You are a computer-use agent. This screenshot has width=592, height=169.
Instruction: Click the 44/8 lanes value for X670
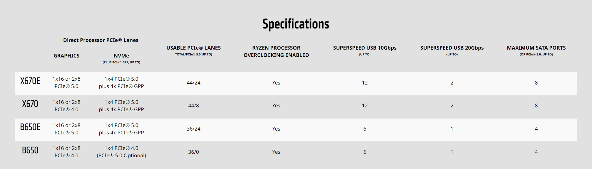tap(193, 106)
